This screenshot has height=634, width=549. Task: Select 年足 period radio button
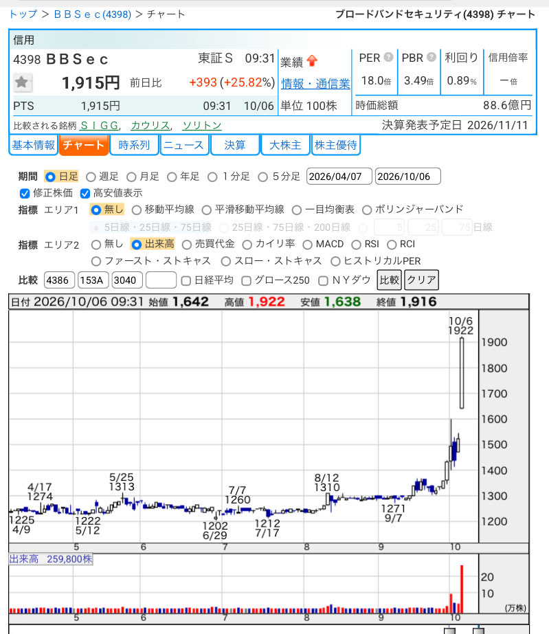tap(172, 177)
